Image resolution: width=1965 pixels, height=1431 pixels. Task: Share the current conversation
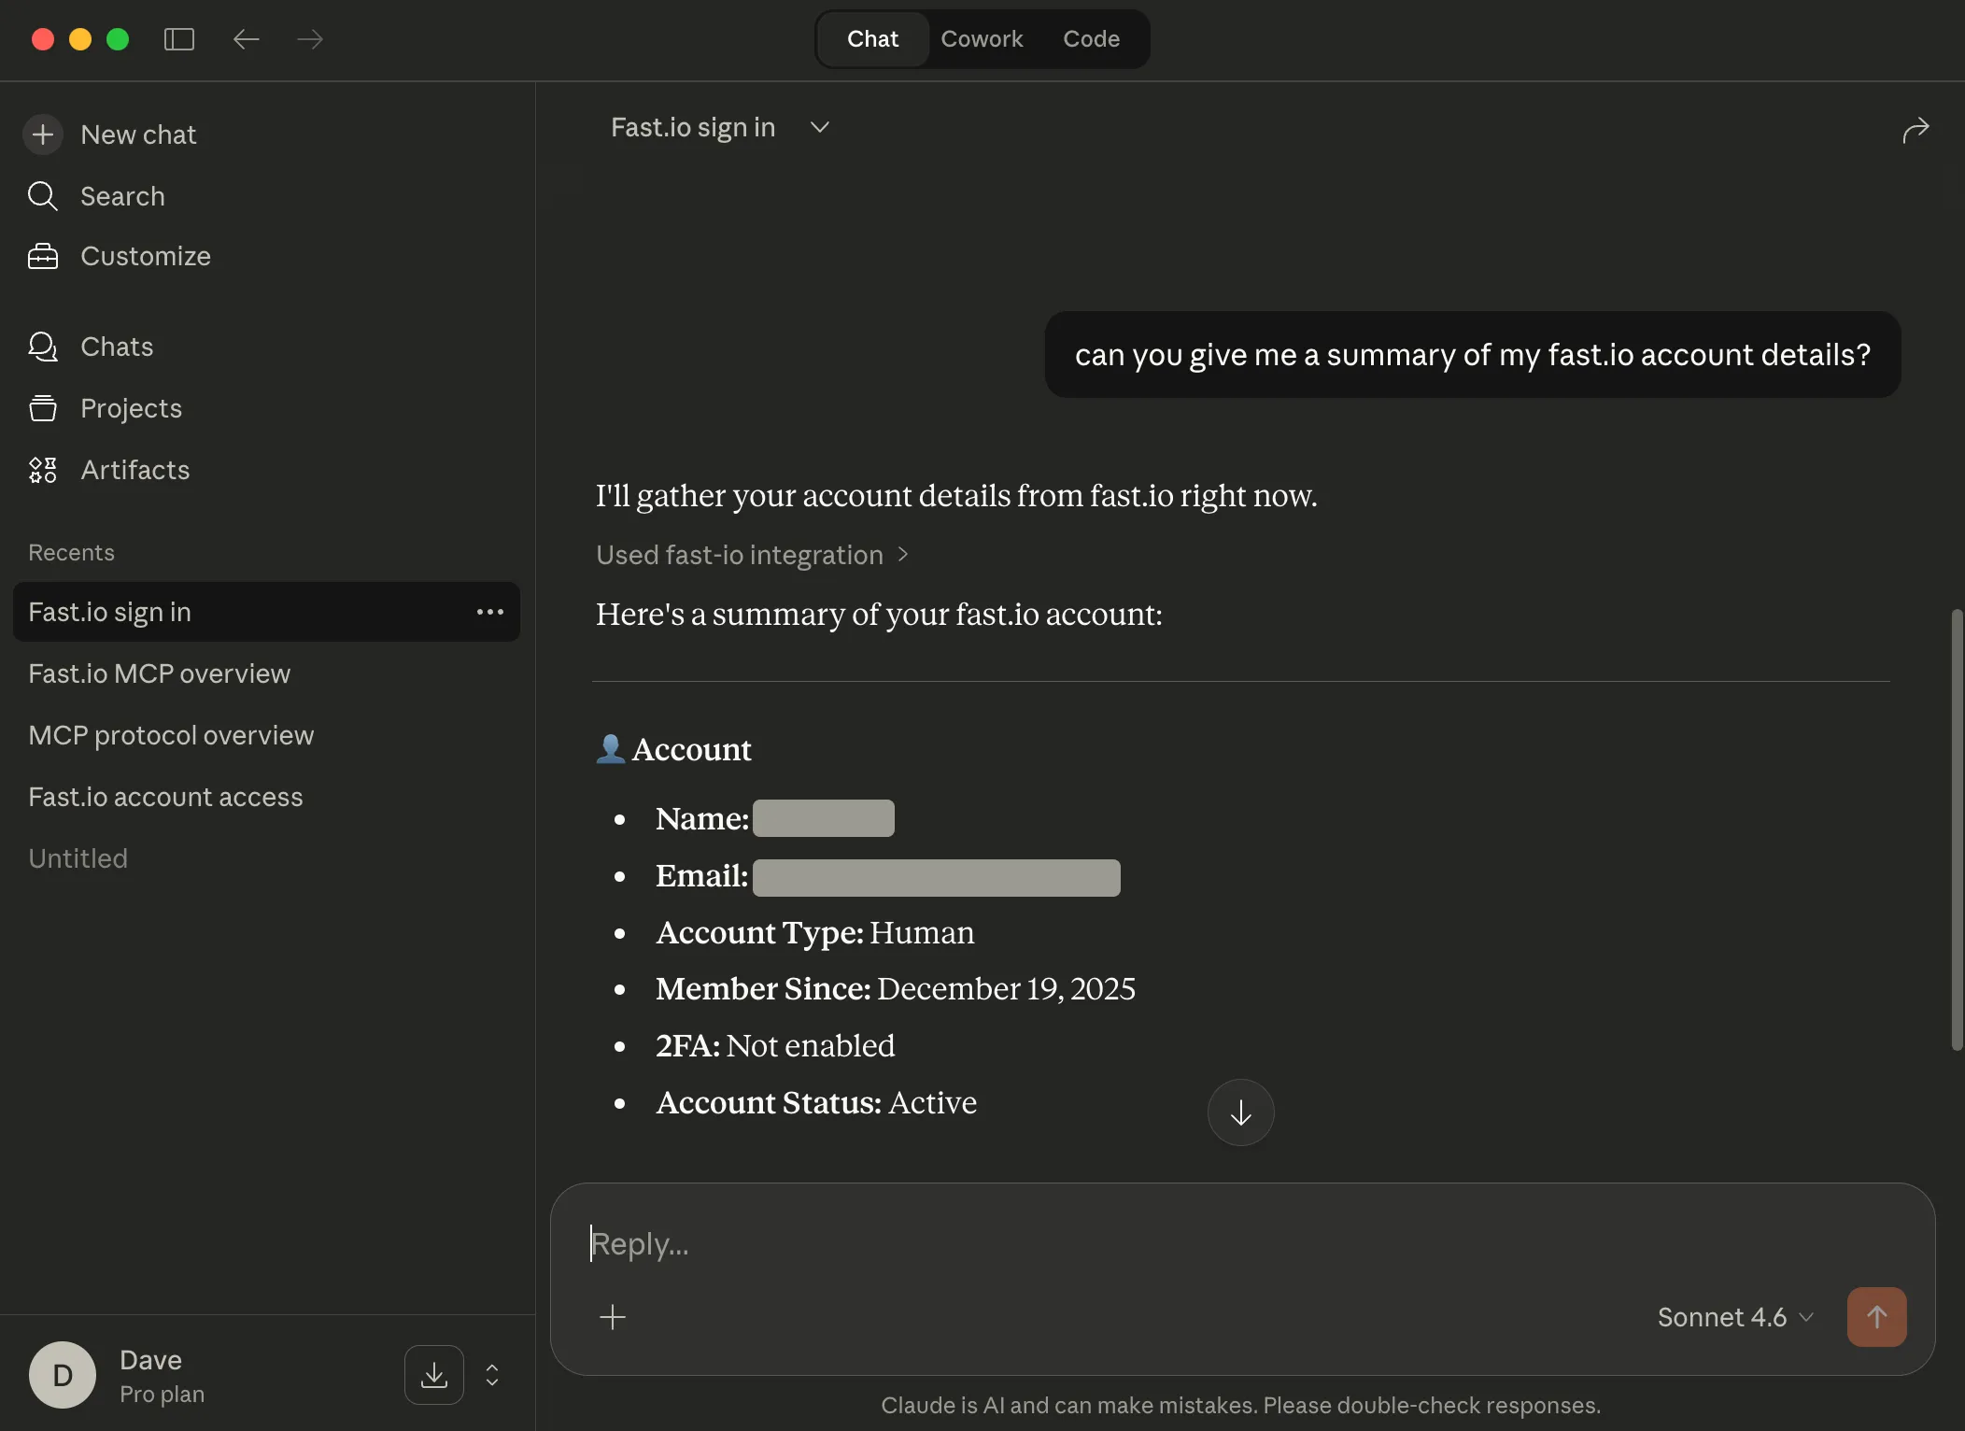(1916, 130)
